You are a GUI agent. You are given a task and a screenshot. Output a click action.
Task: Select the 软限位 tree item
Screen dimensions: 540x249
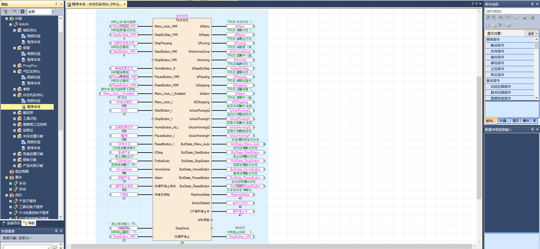[28, 130]
